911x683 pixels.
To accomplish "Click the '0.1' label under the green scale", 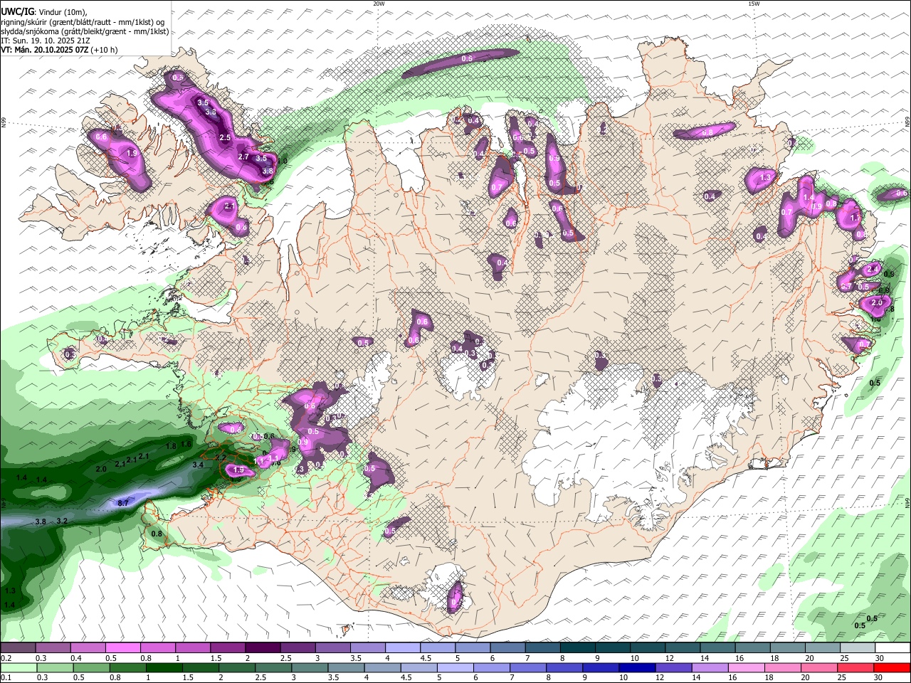I will point(6,677).
